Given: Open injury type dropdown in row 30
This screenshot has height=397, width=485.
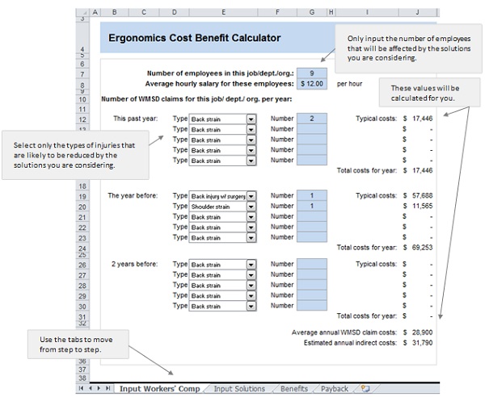Looking at the screenshot, I should pyautogui.click(x=251, y=307).
